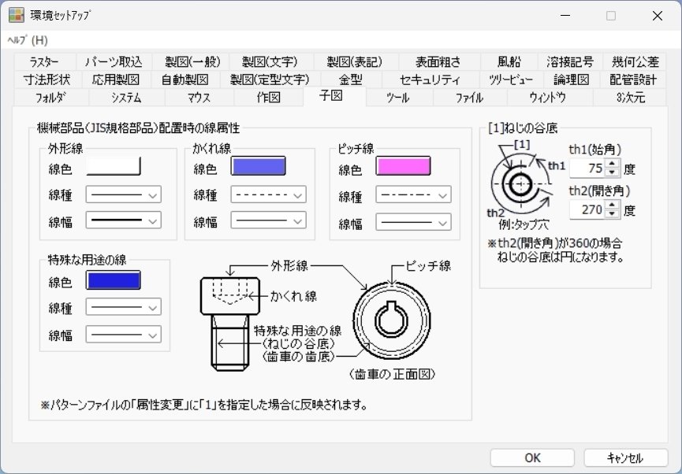The height and width of the screenshot is (474, 682).
Task: Minimize the 環境セットアップ window
Action: pyautogui.click(x=565, y=16)
